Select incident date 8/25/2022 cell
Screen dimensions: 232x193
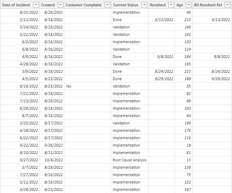[20, 12]
